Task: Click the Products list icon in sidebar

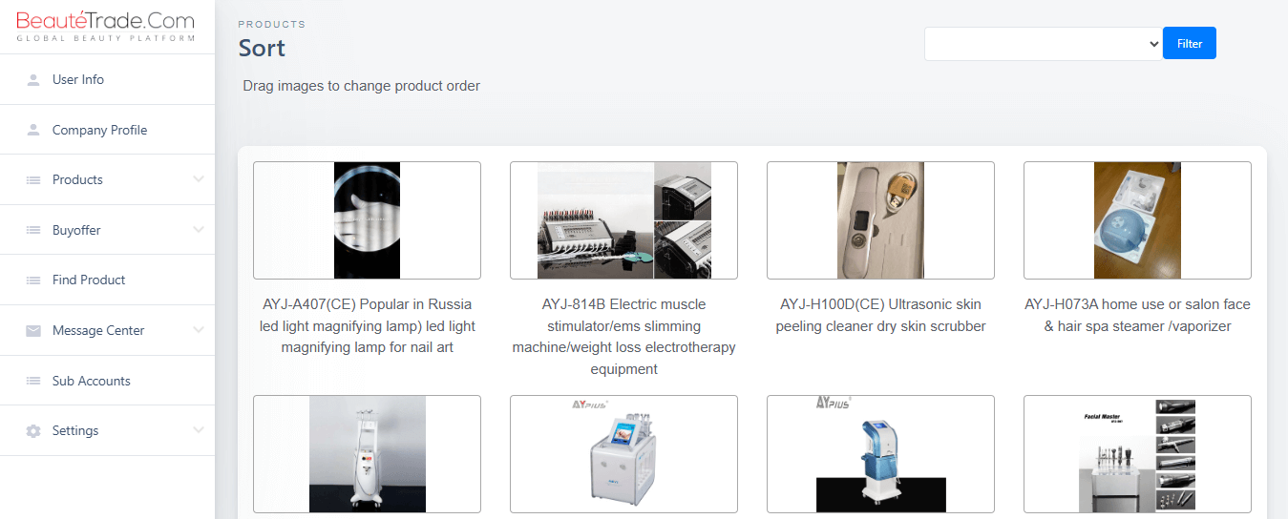Action: click(x=33, y=180)
